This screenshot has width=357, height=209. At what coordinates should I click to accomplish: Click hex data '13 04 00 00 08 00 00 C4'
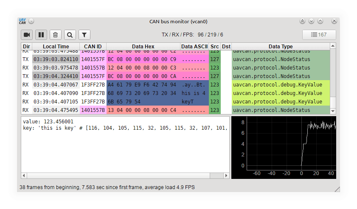(x=142, y=110)
